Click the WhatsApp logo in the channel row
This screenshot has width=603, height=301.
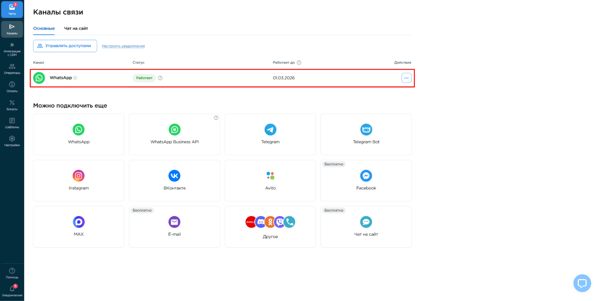pyautogui.click(x=39, y=78)
